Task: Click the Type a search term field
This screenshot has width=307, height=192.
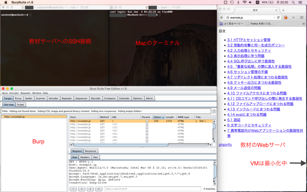Action: click(x=152, y=189)
